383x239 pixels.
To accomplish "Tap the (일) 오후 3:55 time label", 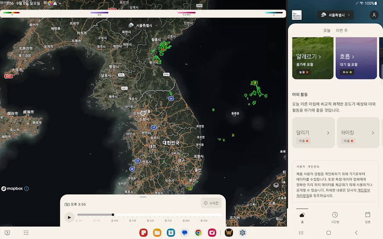I will [75, 204].
